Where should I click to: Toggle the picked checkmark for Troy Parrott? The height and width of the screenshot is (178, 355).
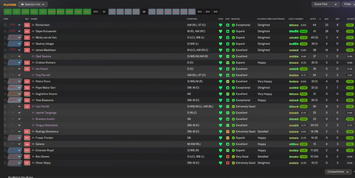pyautogui.click(x=5, y=75)
